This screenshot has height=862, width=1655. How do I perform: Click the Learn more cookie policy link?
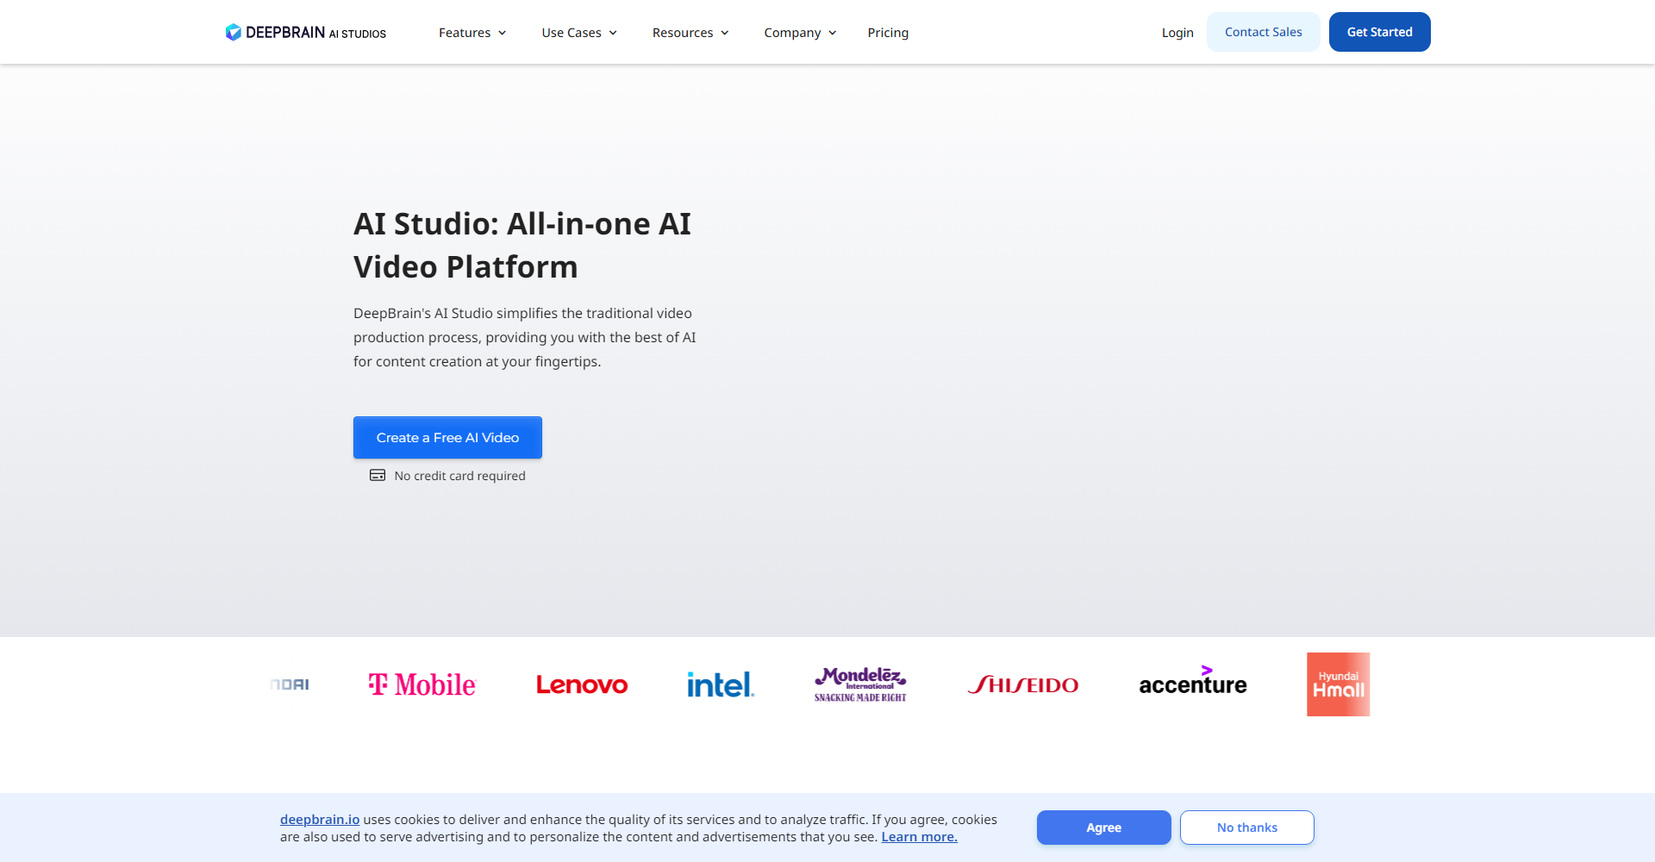click(918, 836)
